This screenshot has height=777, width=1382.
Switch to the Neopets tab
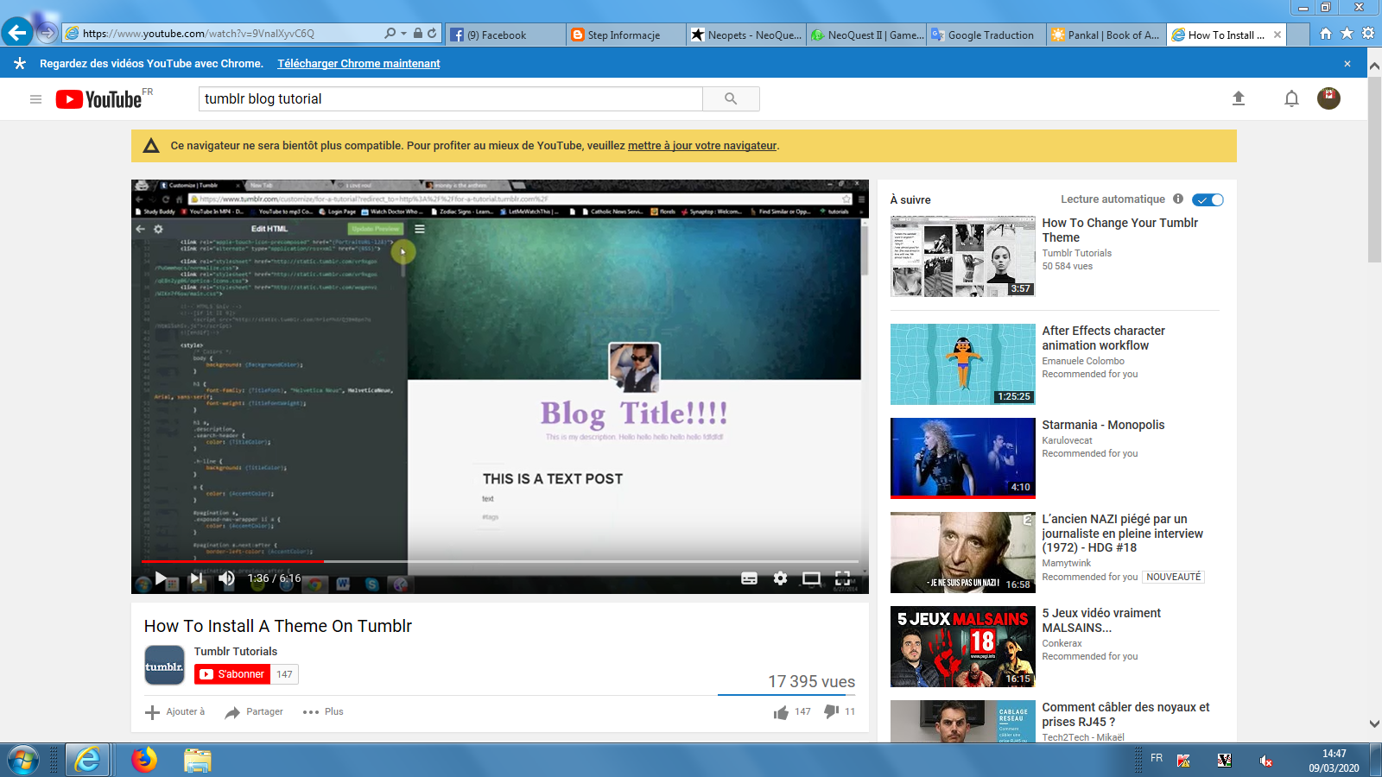tap(746, 35)
